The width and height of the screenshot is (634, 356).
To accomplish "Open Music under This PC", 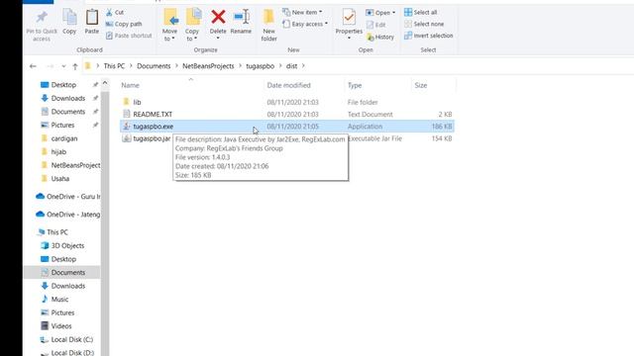I will pyautogui.click(x=59, y=299).
